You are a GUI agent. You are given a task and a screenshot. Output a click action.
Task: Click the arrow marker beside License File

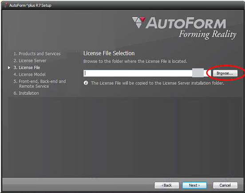[x=9, y=67]
